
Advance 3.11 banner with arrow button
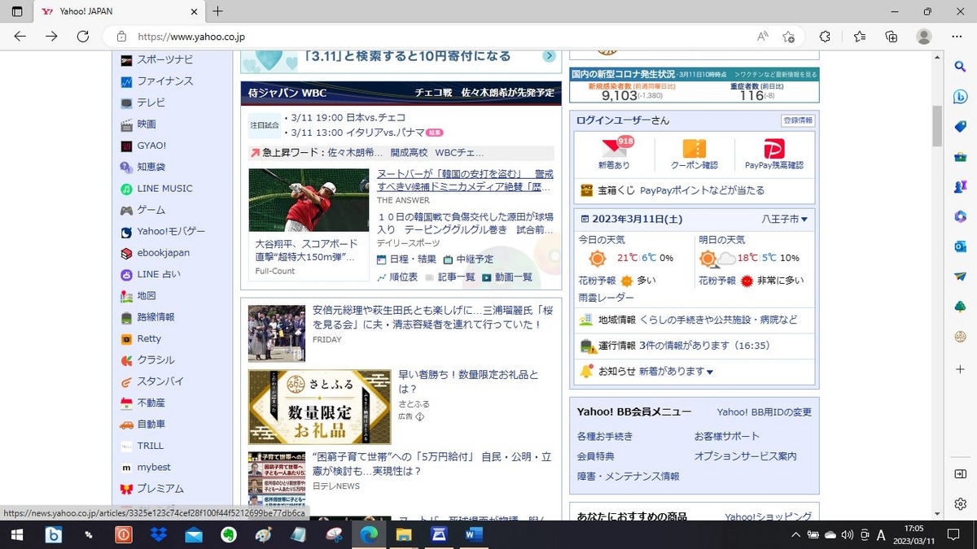tap(550, 56)
